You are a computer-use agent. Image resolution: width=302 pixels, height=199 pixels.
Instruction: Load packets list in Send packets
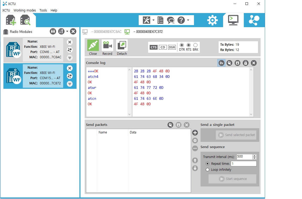(x=170, y=125)
